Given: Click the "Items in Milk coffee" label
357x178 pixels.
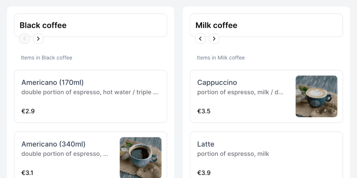Looking at the screenshot, I should point(221,58).
